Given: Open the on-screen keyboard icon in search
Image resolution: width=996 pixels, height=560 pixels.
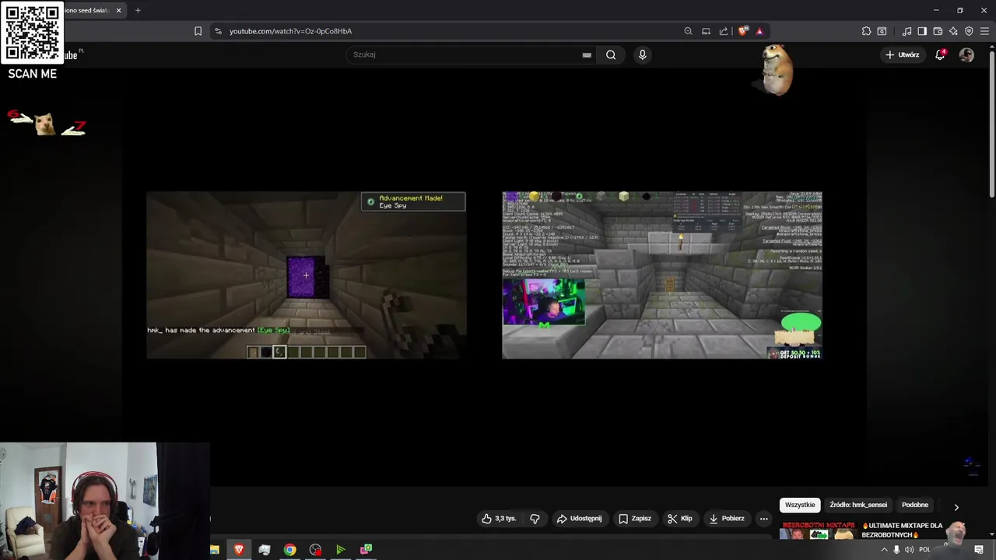Looking at the screenshot, I should tap(587, 54).
